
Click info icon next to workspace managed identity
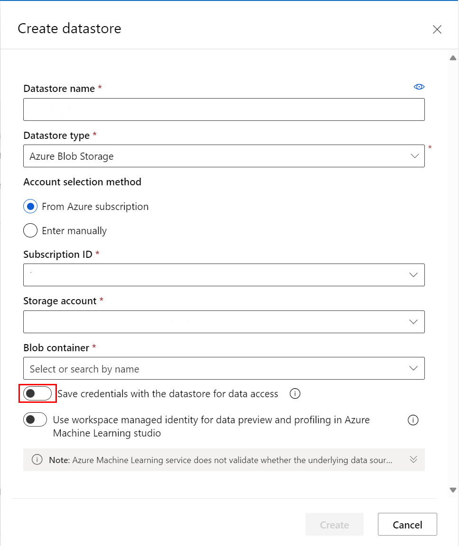pyautogui.click(x=413, y=420)
